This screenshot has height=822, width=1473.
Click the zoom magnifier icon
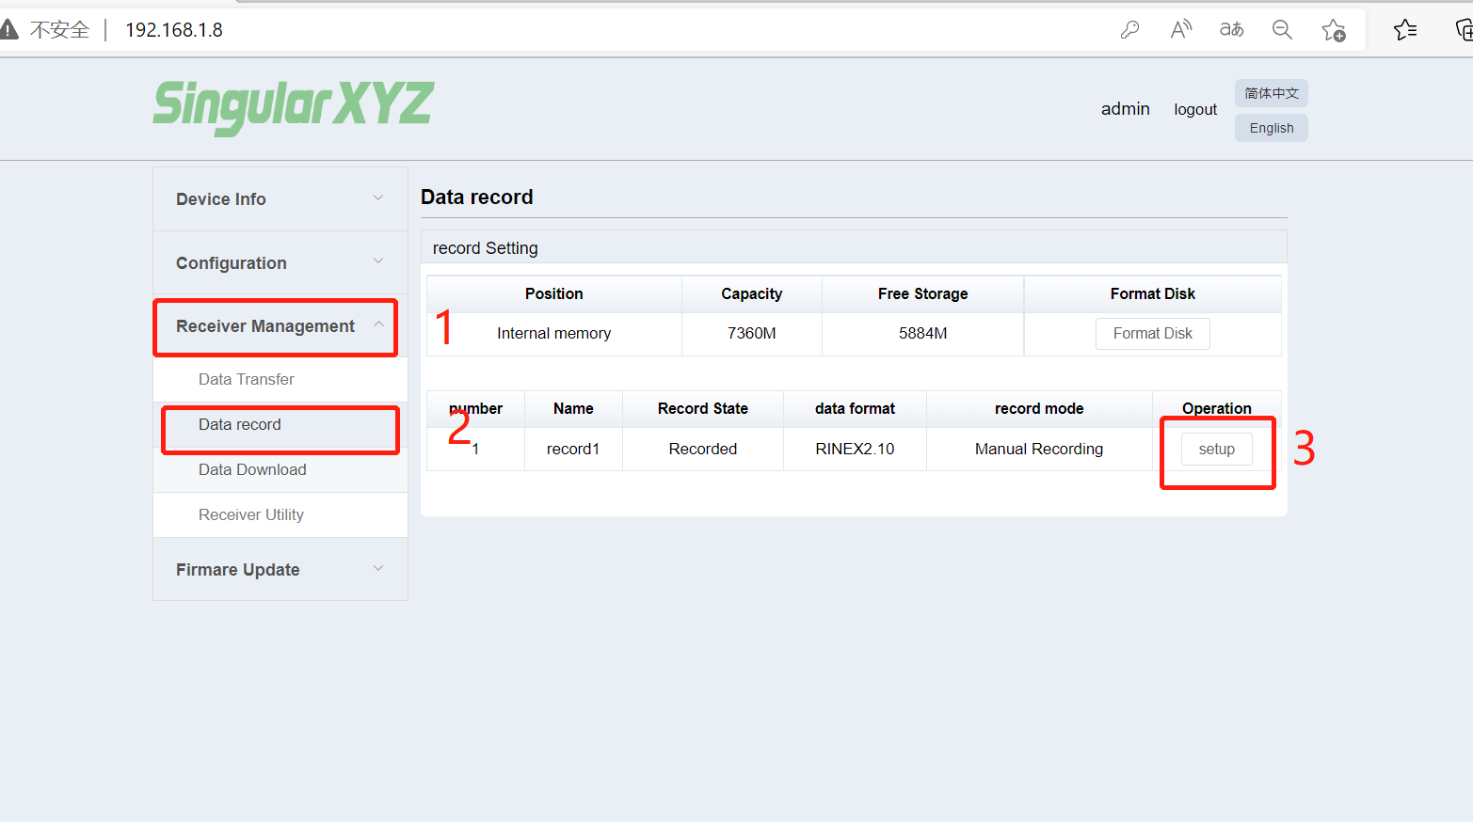click(1282, 30)
